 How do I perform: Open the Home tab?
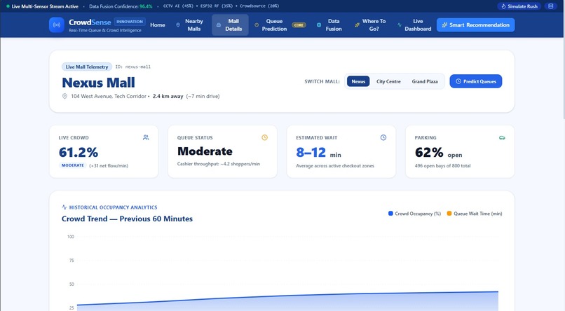pos(158,25)
